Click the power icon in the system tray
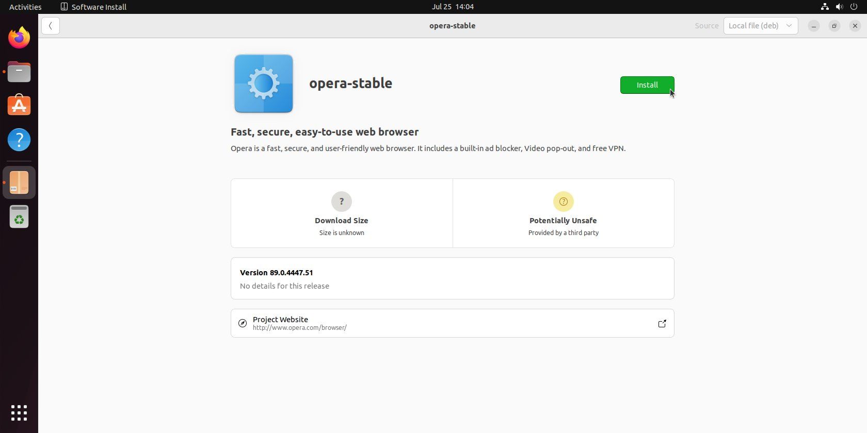Viewport: 867px width, 433px height. pos(854,7)
